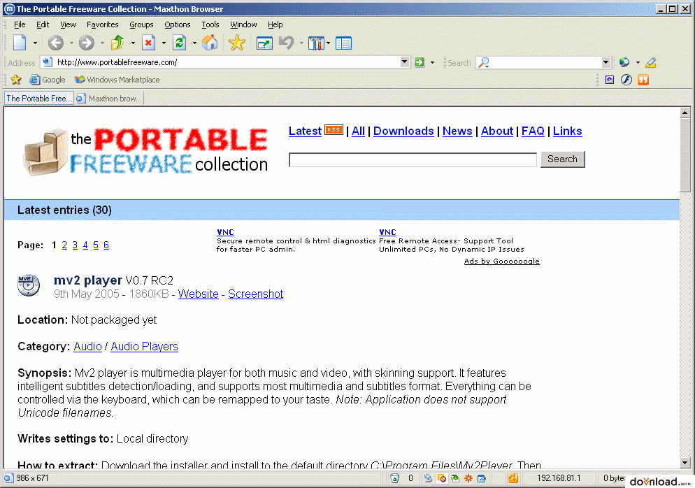Image resolution: width=695 pixels, height=488 pixels.
Task: Click the globe icon beside search box
Action: [624, 62]
